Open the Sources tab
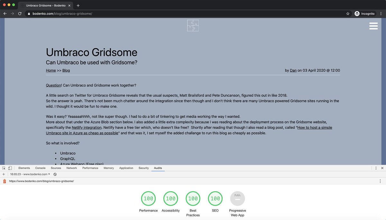This screenshot has width=386, height=220. click(x=56, y=168)
